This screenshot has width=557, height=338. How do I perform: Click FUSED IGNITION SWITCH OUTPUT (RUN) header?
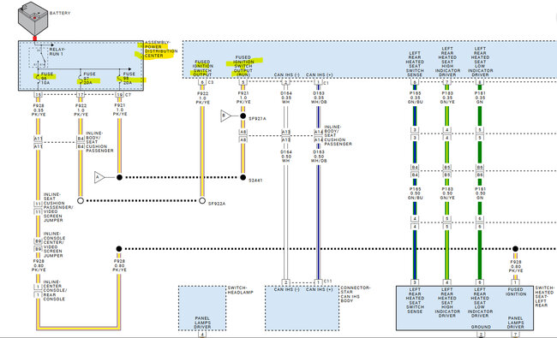(x=243, y=66)
